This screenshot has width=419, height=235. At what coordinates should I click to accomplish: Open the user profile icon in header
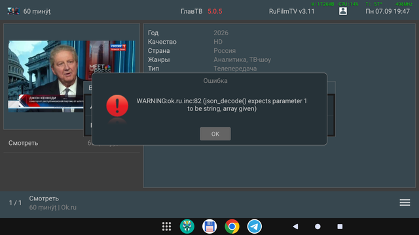[x=343, y=11]
